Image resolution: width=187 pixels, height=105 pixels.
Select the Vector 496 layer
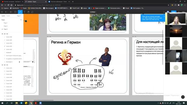coord(9,37)
